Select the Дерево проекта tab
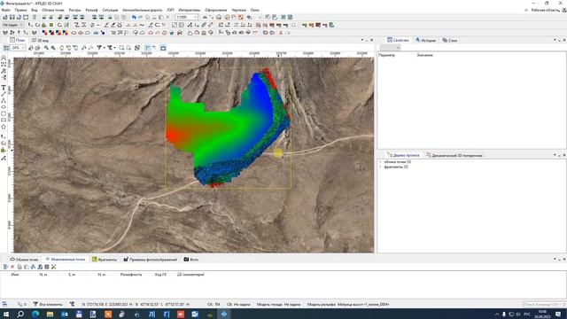567x319 pixels. click(x=403, y=155)
